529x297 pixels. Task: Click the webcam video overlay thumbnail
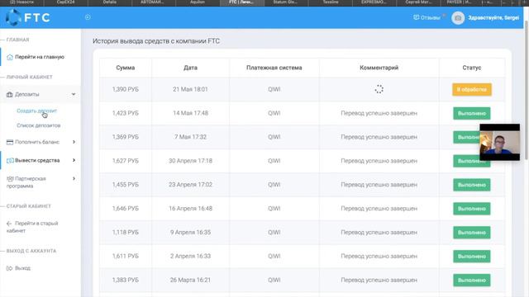click(499, 142)
